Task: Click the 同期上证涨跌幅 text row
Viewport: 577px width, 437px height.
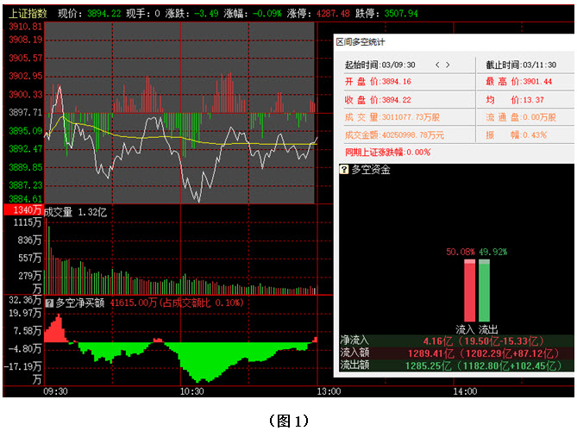Action: (387, 152)
